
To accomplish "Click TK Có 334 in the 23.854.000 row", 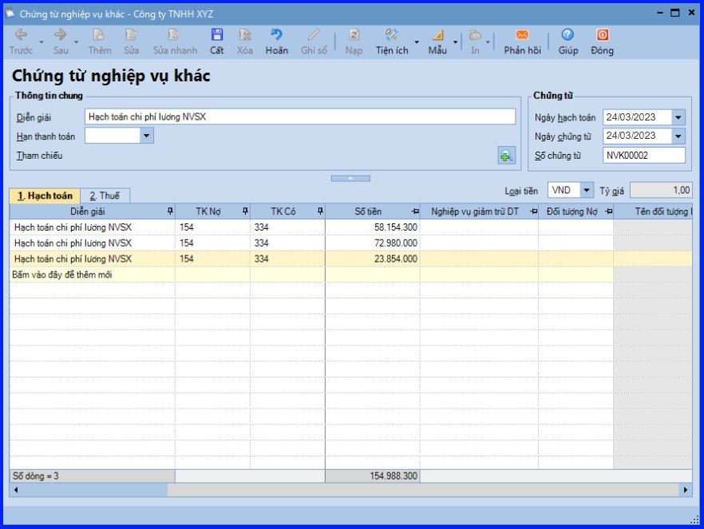I will click(287, 259).
